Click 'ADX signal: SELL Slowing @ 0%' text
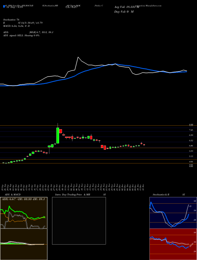197x260 pixels. 21,35
